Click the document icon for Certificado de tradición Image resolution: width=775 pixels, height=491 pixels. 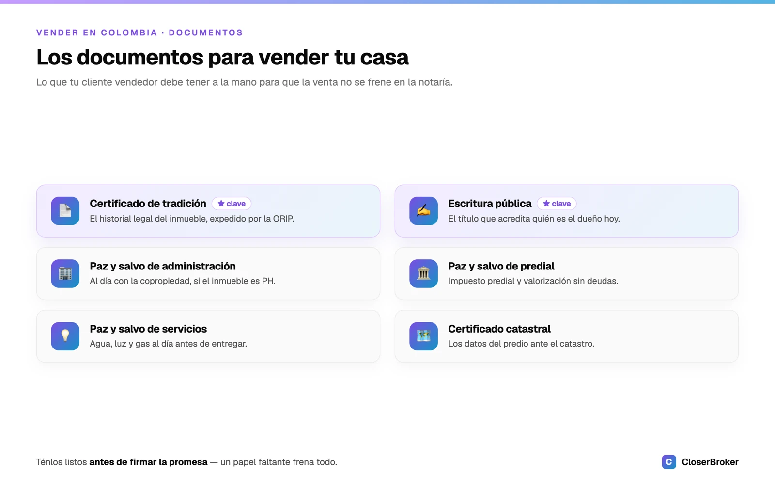(65, 211)
